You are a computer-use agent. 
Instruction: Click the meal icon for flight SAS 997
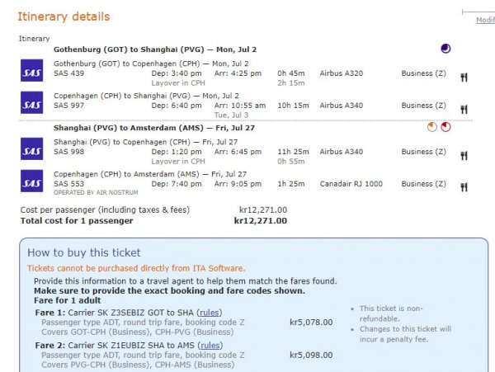464,109
